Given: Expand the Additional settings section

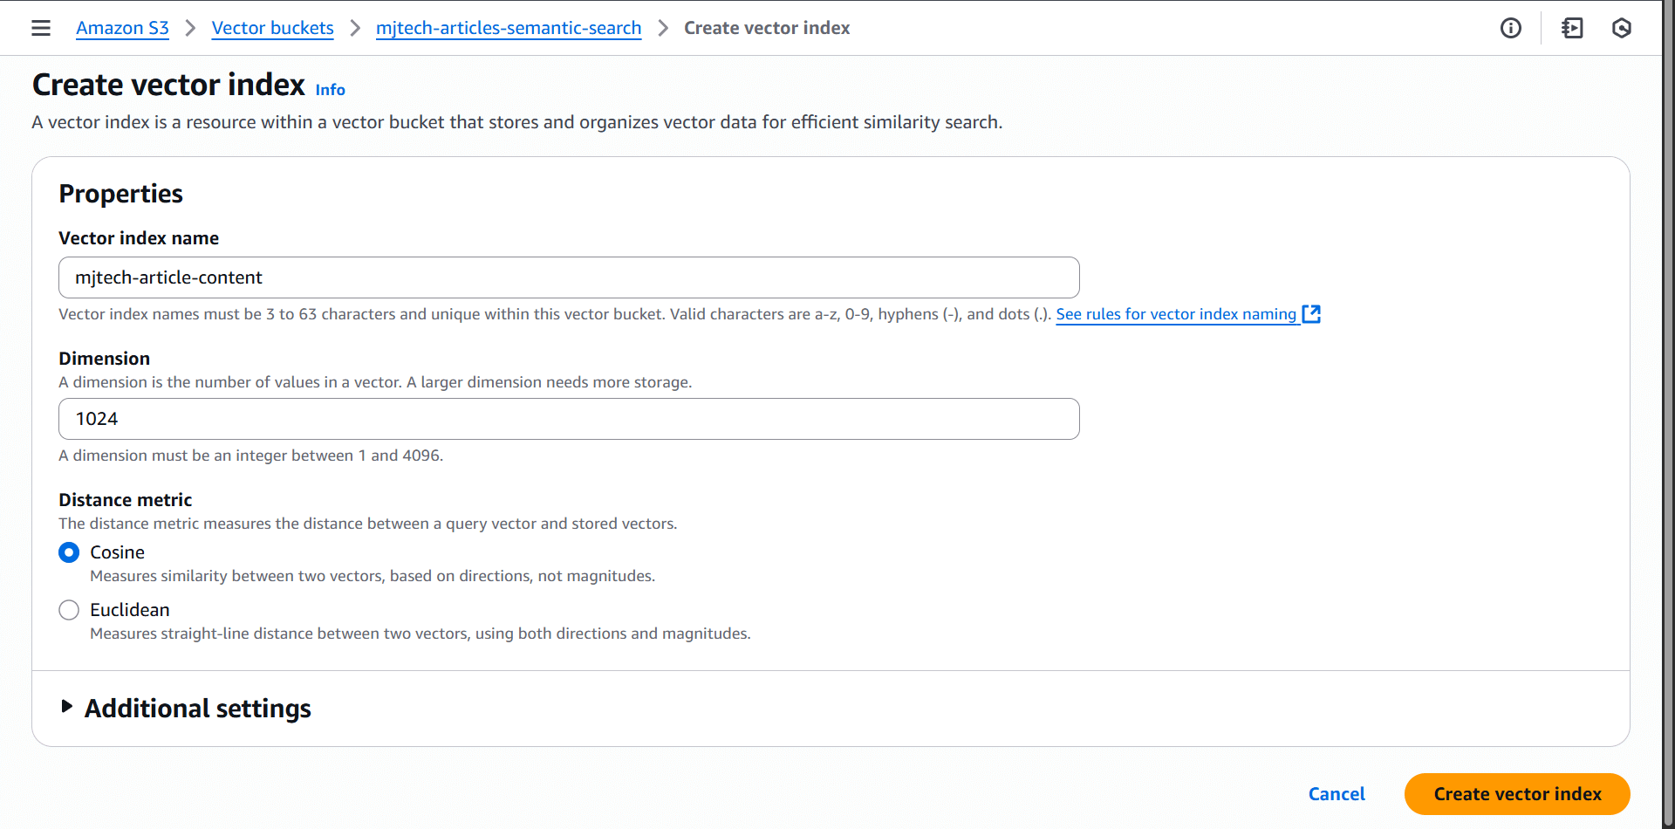Looking at the screenshot, I should 197,708.
